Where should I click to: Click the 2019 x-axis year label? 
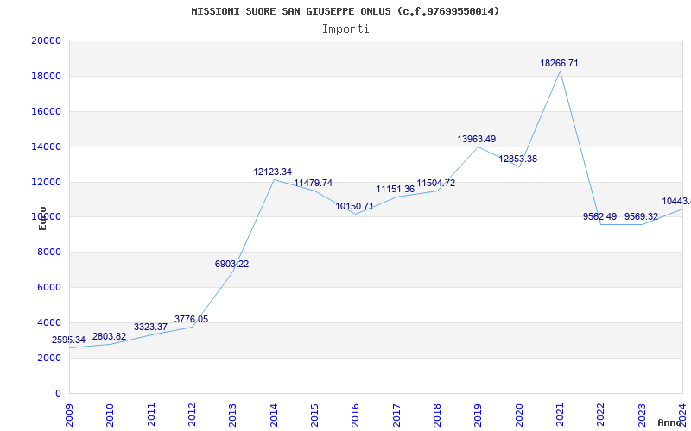(479, 415)
